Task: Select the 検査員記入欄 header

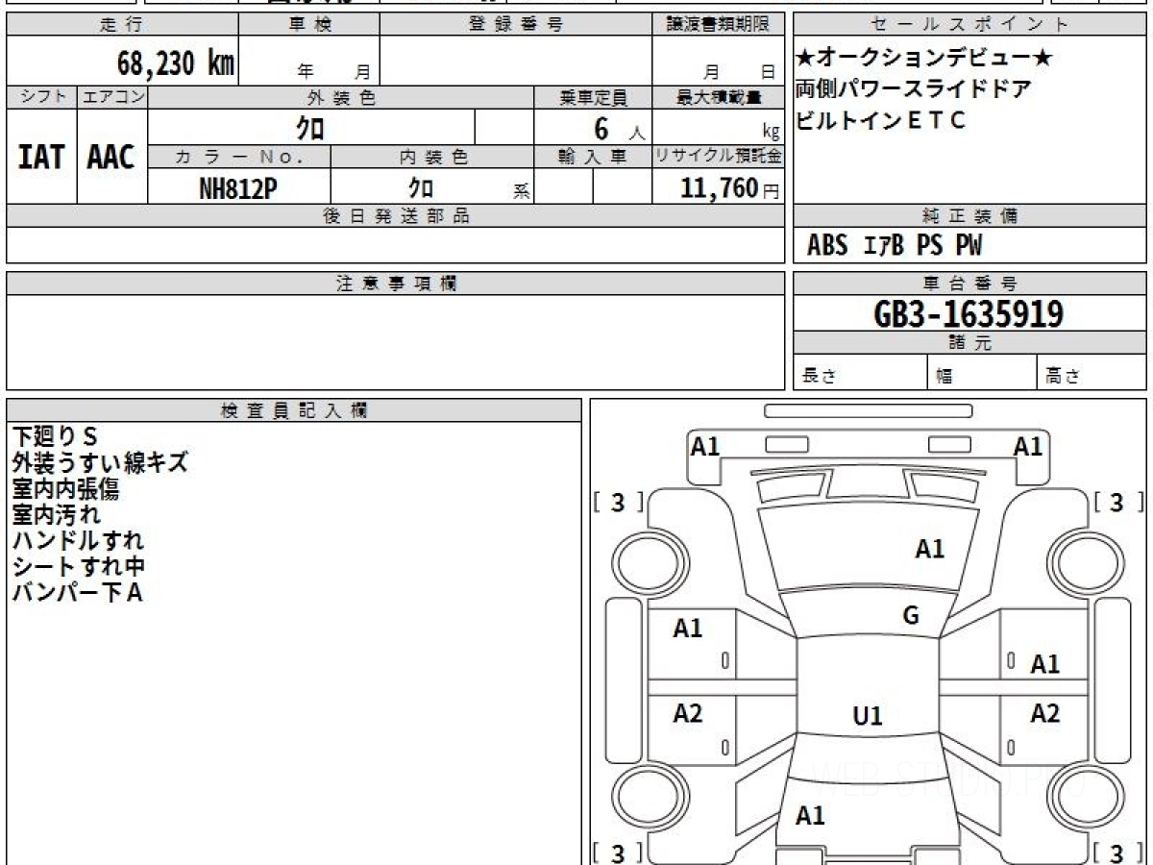Action: click(x=294, y=410)
